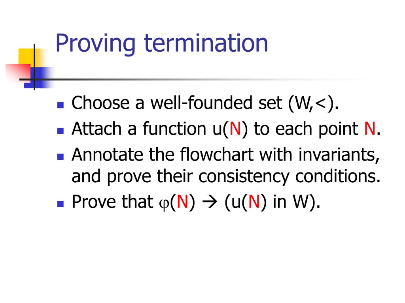The height and width of the screenshot is (303, 405).
Task: Click the phi symbol after 'Prove that'
Action: click(164, 204)
